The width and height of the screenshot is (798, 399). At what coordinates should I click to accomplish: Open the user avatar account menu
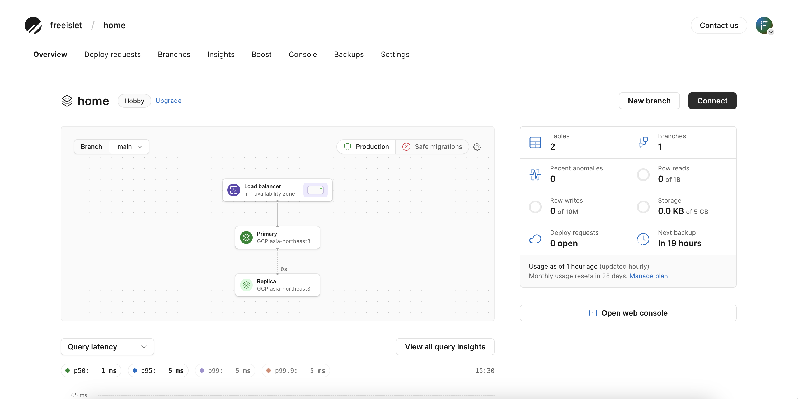click(764, 25)
